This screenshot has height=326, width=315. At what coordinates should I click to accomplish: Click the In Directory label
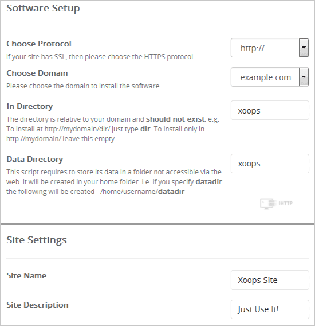[29, 106]
